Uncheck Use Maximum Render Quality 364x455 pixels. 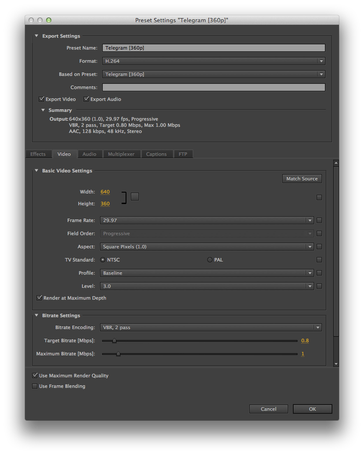coord(35,376)
